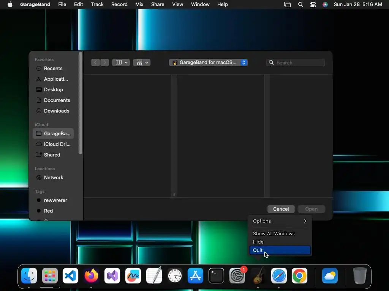Viewport: 389px width, 291px height.
Task: Select Recents in sidebar
Action: coord(53,68)
